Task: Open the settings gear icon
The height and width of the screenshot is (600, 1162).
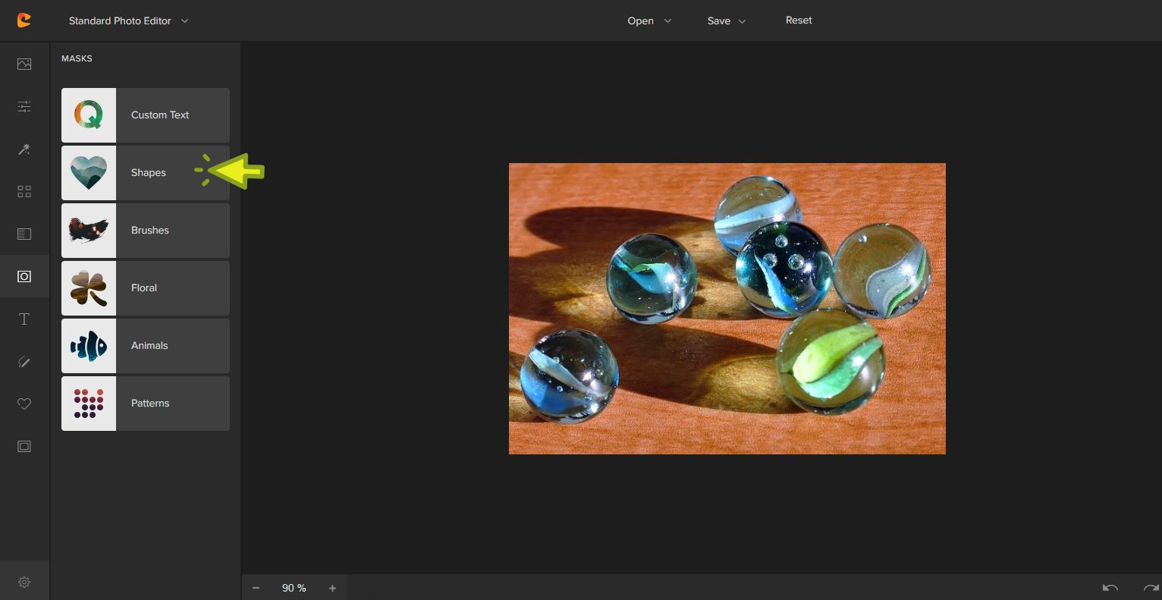Action: pyautogui.click(x=24, y=583)
